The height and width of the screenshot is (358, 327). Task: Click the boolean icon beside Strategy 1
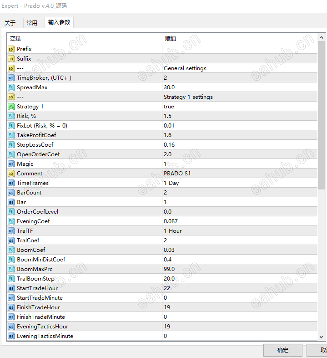11,107
